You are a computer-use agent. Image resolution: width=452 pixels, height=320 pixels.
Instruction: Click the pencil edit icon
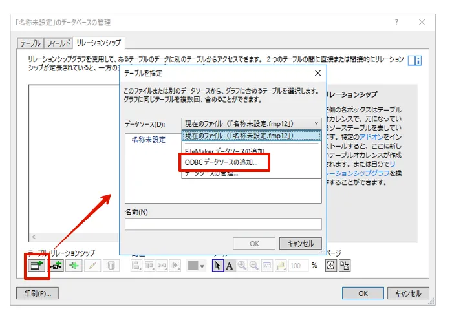(x=92, y=265)
